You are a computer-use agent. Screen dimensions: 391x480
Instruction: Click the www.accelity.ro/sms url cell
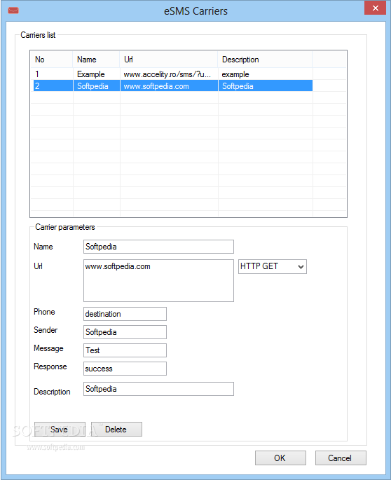click(167, 74)
